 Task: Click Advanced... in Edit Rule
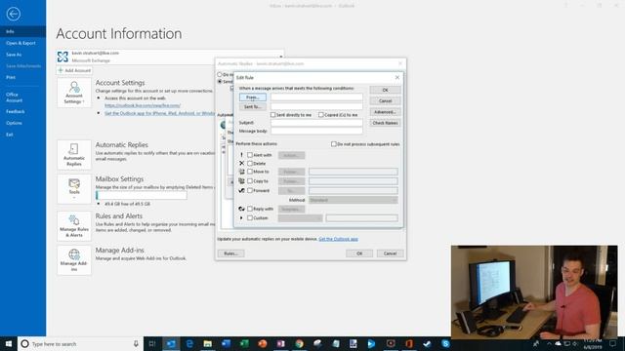(x=385, y=112)
